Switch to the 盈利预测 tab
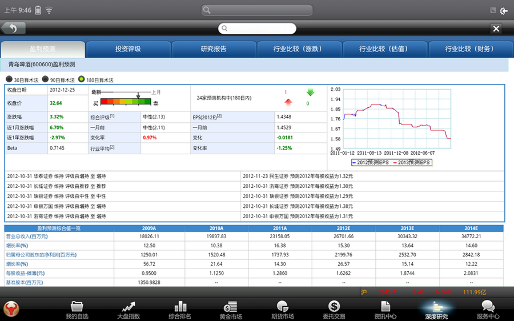This screenshot has width=514, height=321. pos(43,49)
